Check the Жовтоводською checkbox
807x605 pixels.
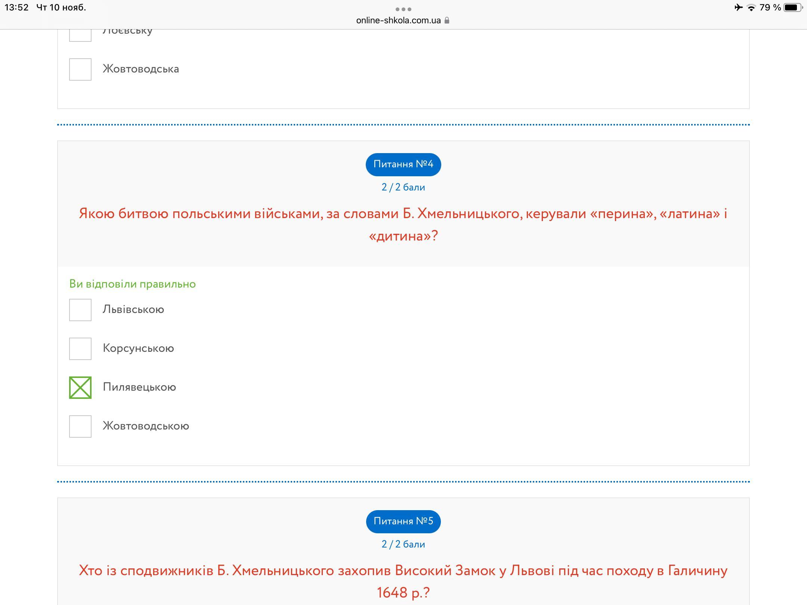[80, 426]
